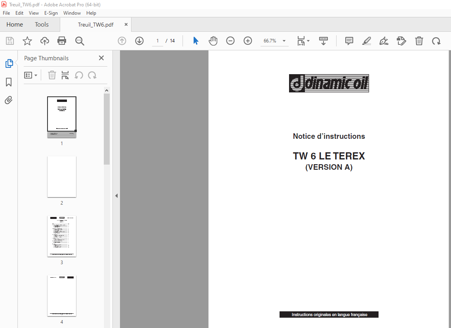This screenshot has width=451, height=328.
Task: Click the upload to cloud icon
Action: 45,41
